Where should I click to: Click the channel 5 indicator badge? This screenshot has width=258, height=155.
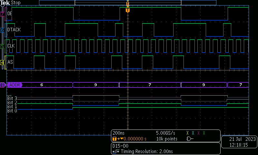[2, 46]
